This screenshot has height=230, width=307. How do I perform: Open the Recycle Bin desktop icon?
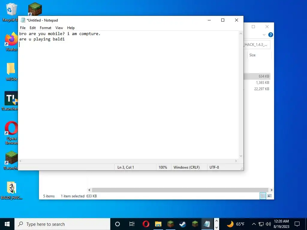pyautogui.click(x=10, y=12)
